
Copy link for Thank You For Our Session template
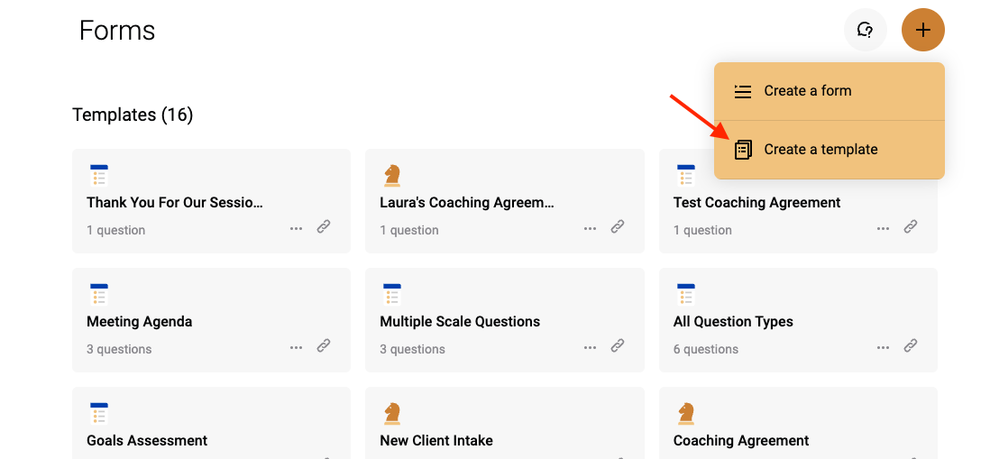coord(324,226)
